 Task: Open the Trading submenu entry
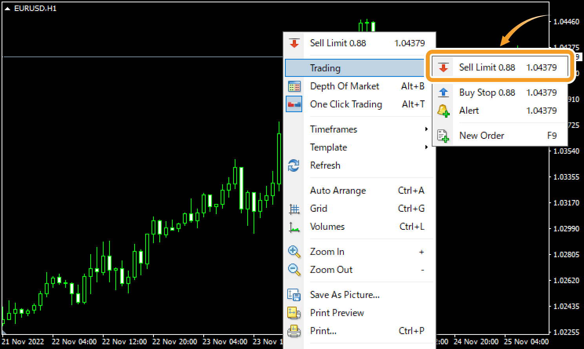(x=325, y=67)
